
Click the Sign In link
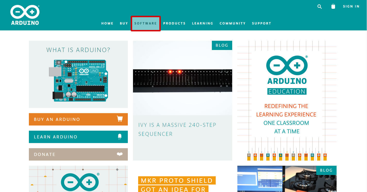tap(351, 6)
